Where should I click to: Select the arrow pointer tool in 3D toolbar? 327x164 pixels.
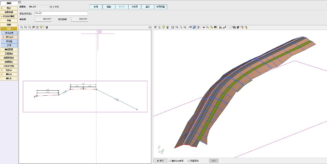click(x=160, y=27)
